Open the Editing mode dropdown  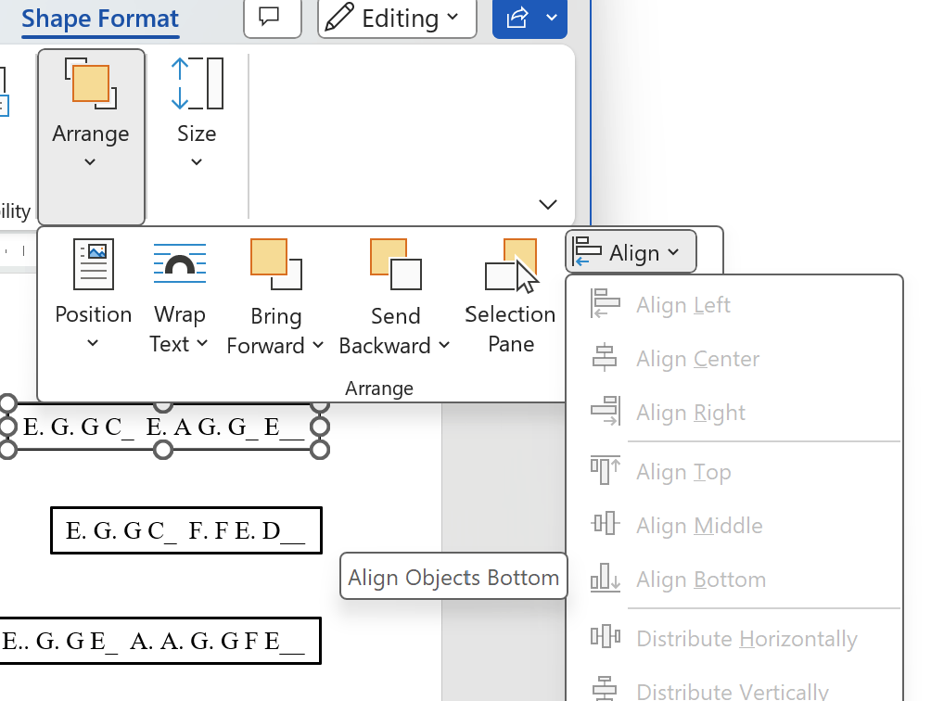396,17
